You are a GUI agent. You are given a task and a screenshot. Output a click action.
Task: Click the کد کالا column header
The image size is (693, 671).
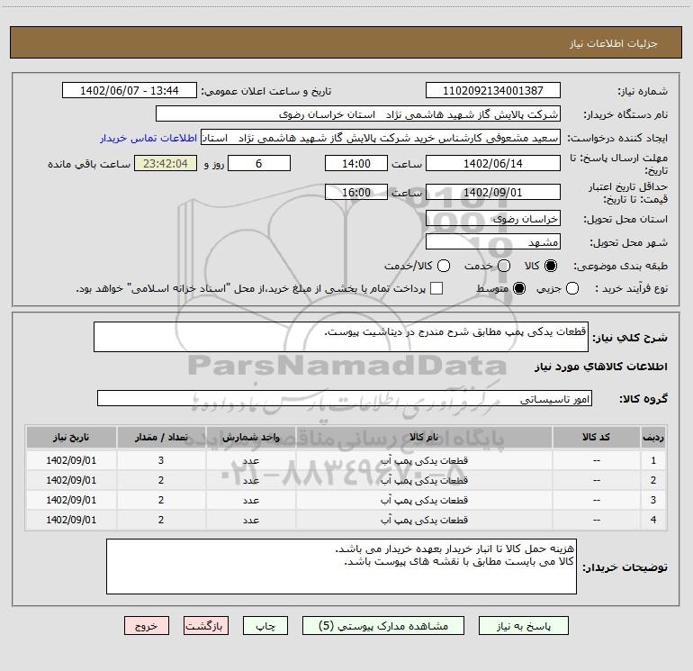coord(596,437)
